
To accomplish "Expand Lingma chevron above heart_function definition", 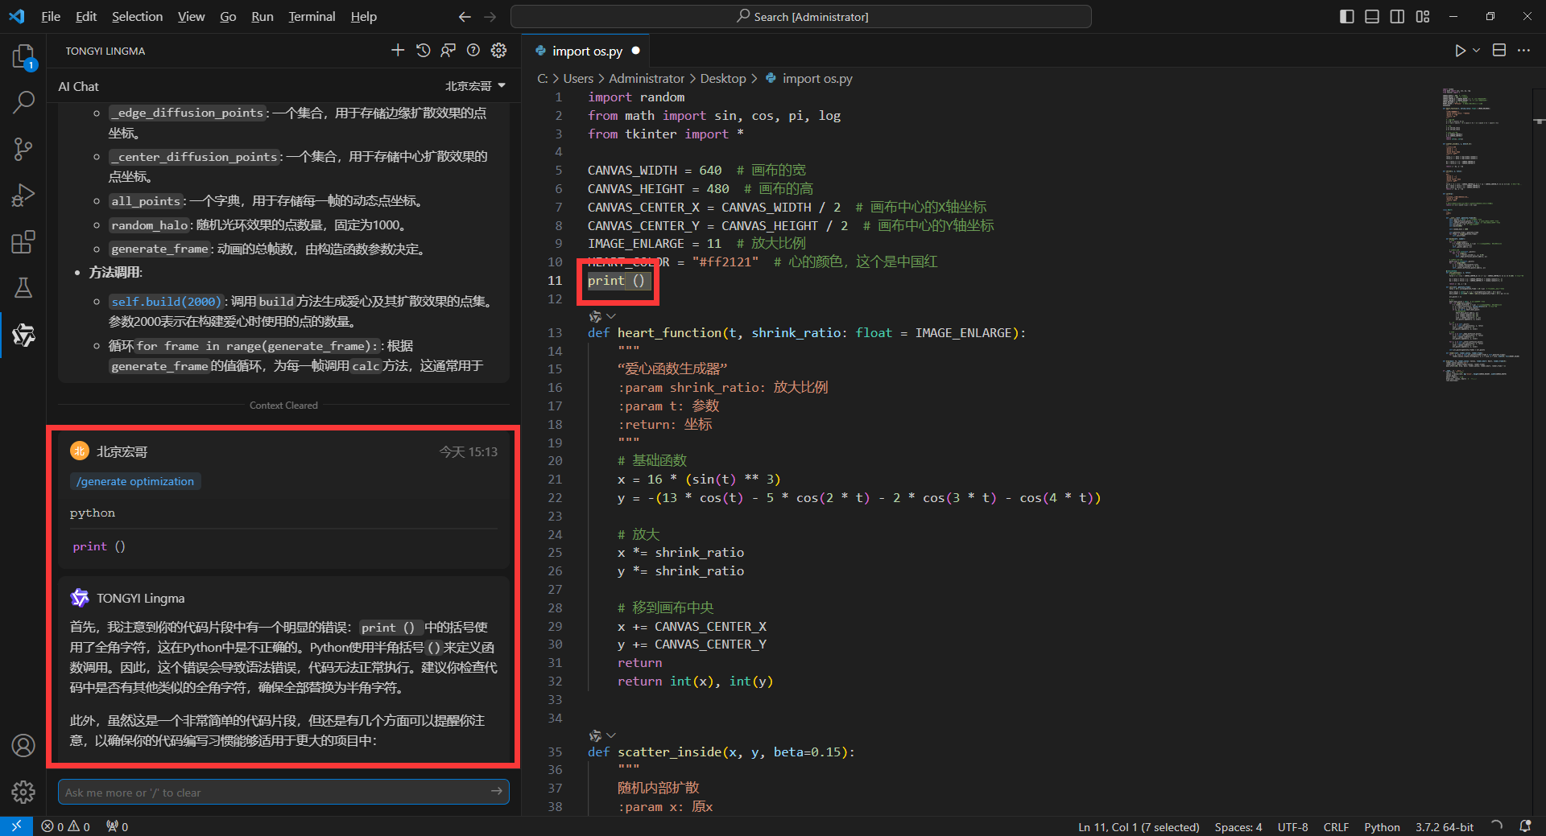I will click(611, 316).
